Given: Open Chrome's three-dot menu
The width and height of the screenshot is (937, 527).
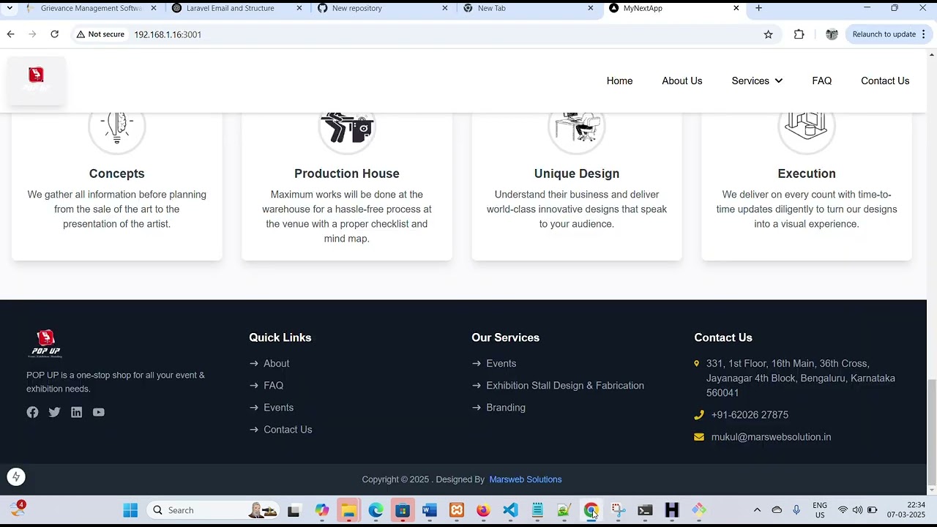Looking at the screenshot, I should pos(924,34).
